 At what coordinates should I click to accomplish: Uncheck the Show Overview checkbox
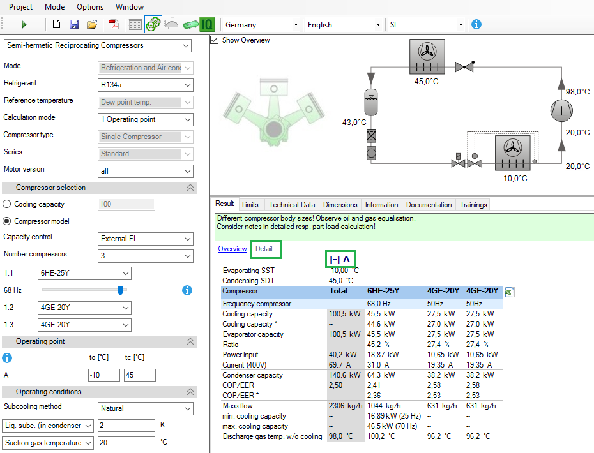tap(213, 40)
